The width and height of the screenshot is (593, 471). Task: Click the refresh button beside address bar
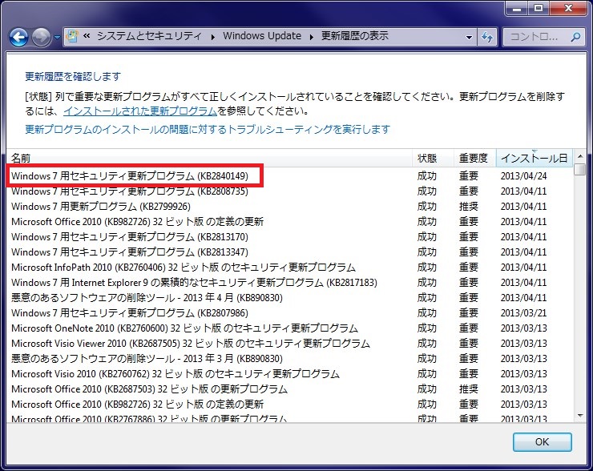pyautogui.click(x=487, y=37)
